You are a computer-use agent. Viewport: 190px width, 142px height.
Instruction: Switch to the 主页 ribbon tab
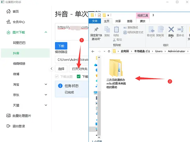point(107,21)
